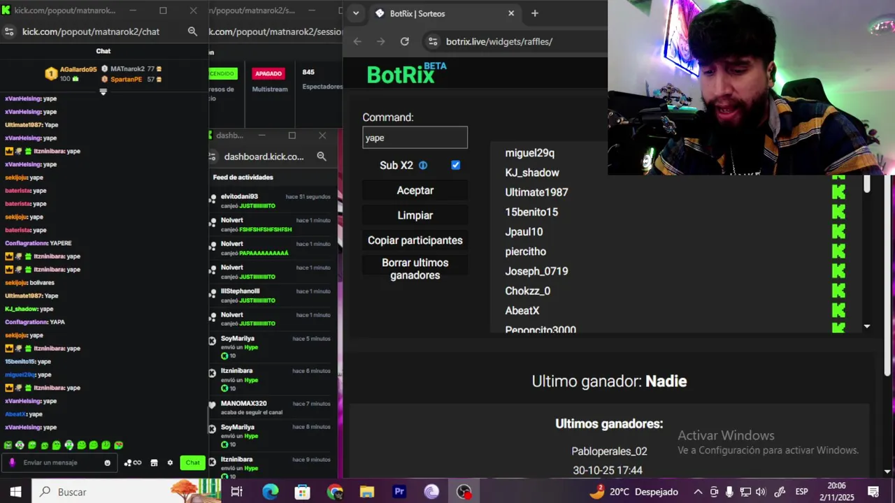895x503 pixels.
Task: Open the chat settings gear icon
Action: pyautogui.click(x=170, y=462)
